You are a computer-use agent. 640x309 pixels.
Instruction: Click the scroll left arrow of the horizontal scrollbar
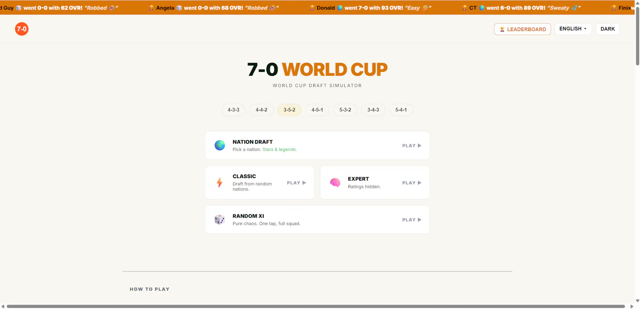coord(3,307)
